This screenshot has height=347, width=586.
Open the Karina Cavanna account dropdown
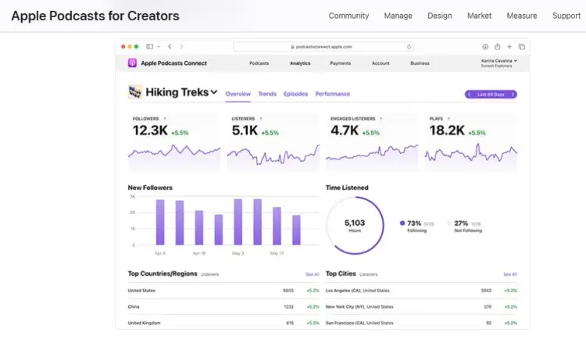pos(499,63)
